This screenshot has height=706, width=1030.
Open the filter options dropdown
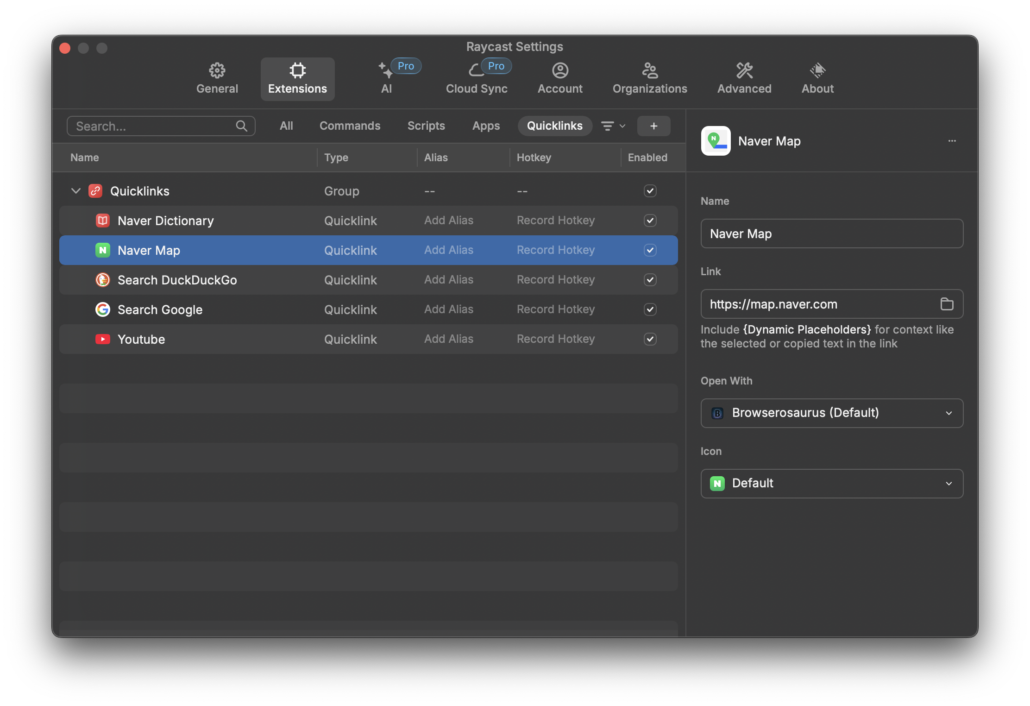tap(613, 126)
